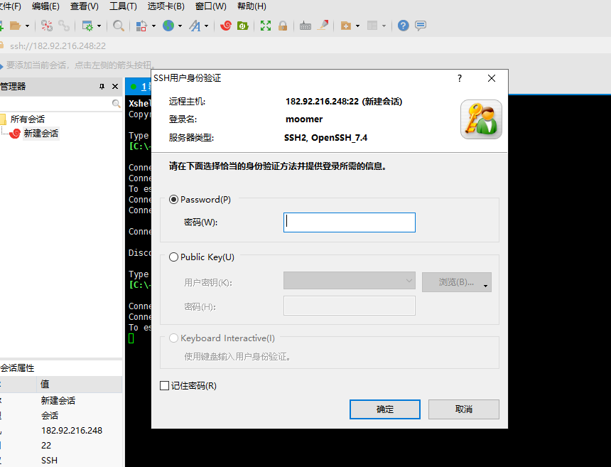
Task: Switch to the first session tab
Action: 139,87
